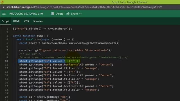This screenshot has width=180, height=101.
Task: Click the 'async function run() {' line
Action: pyautogui.click(x=31, y=36)
